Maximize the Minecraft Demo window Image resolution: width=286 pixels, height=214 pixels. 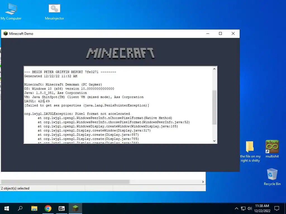click(220, 33)
